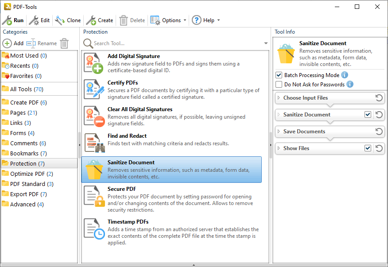Click the Clear All Digital Signatures icon
The image size is (388, 267).
click(x=94, y=116)
